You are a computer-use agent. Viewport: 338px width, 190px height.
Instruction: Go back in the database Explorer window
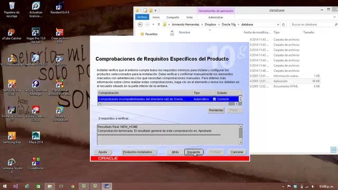coord(140,25)
